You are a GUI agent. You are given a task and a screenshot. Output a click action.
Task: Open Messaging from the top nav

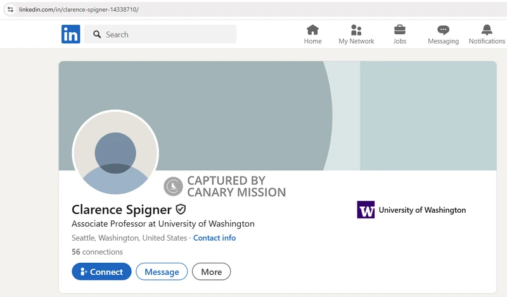click(443, 34)
